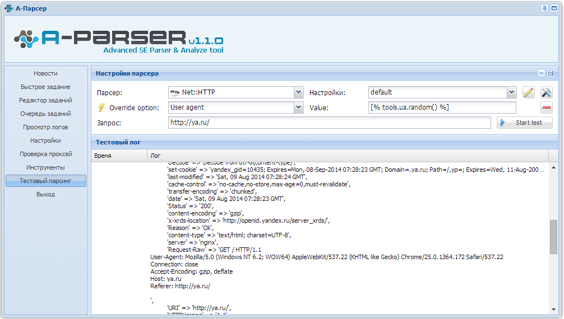Click the pencil edit settings icon
Image resolution: width=564 pixels, height=319 pixels.
528,93
